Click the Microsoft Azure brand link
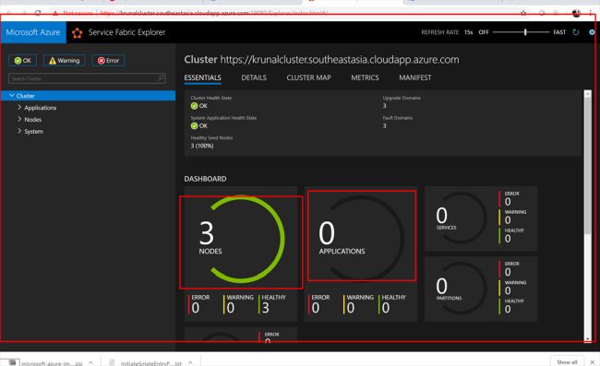The width and height of the screenshot is (600, 366). coord(33,32)
